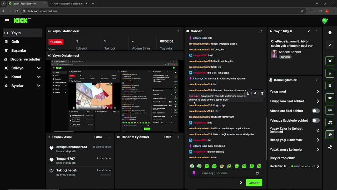Open chat settings gear beside Gönder
Screen dimensions: 337x190
point(241,183)
